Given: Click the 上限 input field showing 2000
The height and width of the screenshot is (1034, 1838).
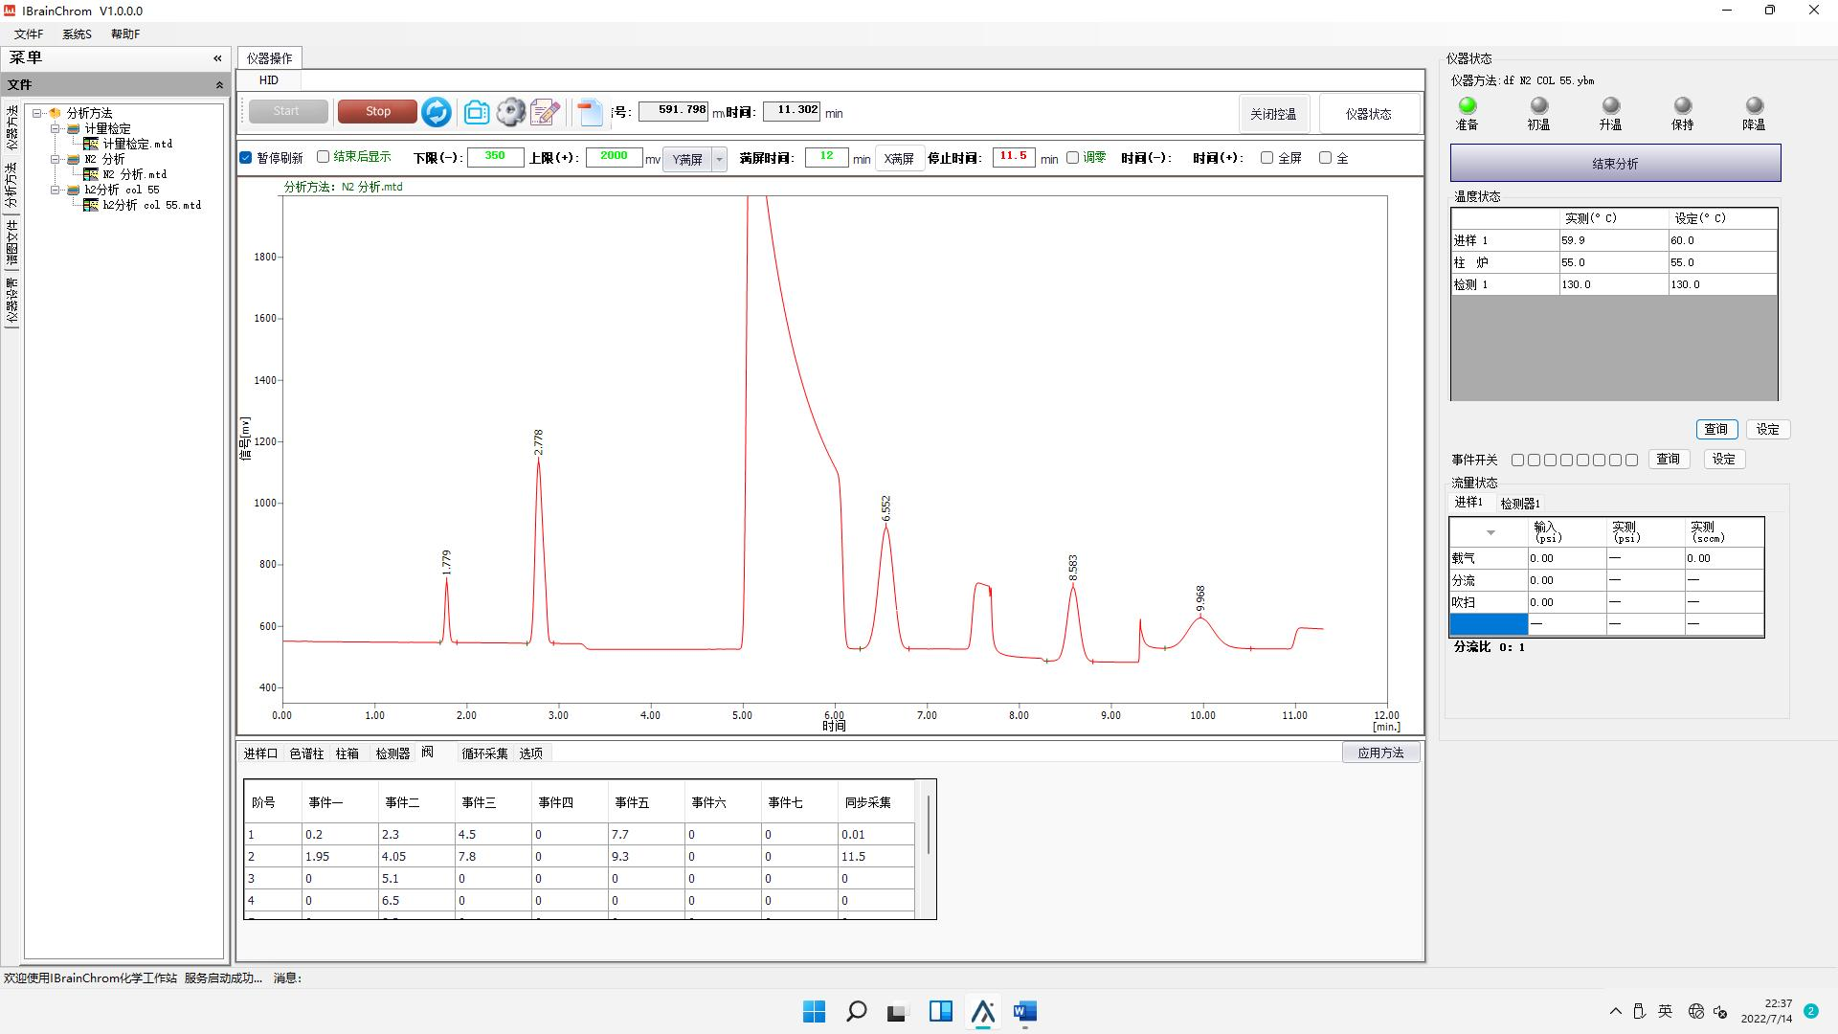Looking at the screenshot, I should tap(614, 157).
